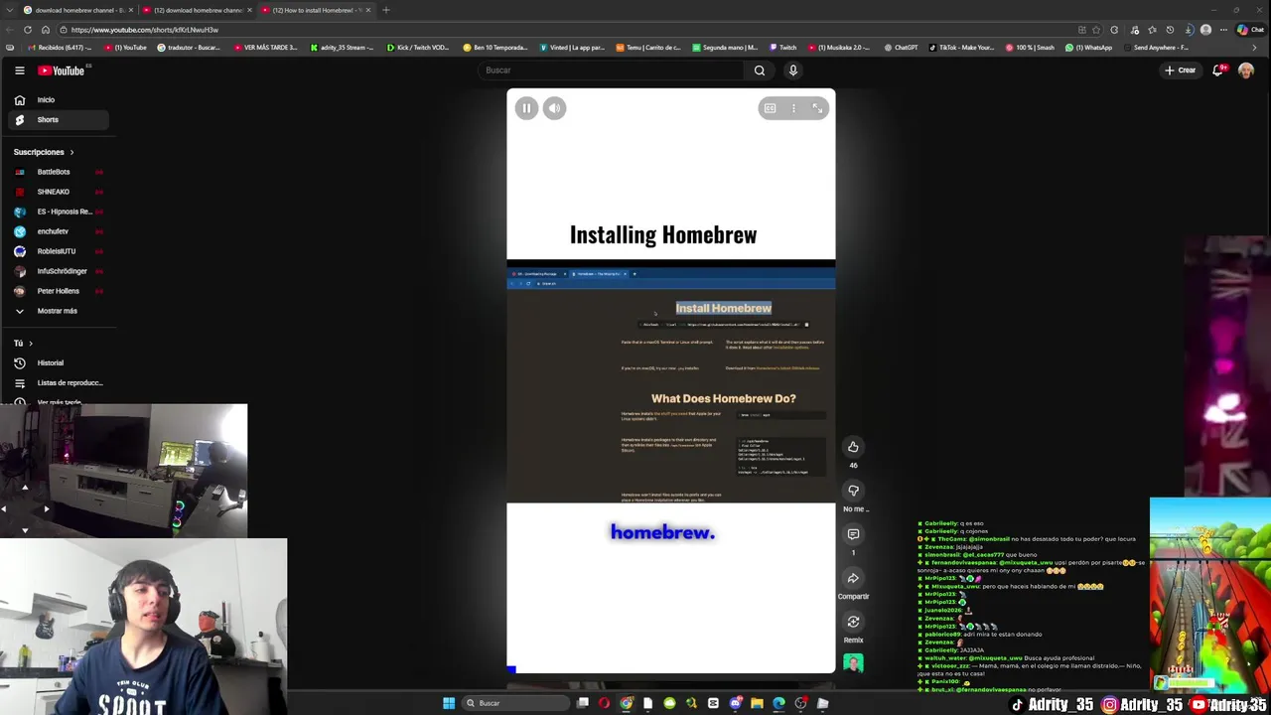Open Task View on the taskbar

[x=583, y=703]
